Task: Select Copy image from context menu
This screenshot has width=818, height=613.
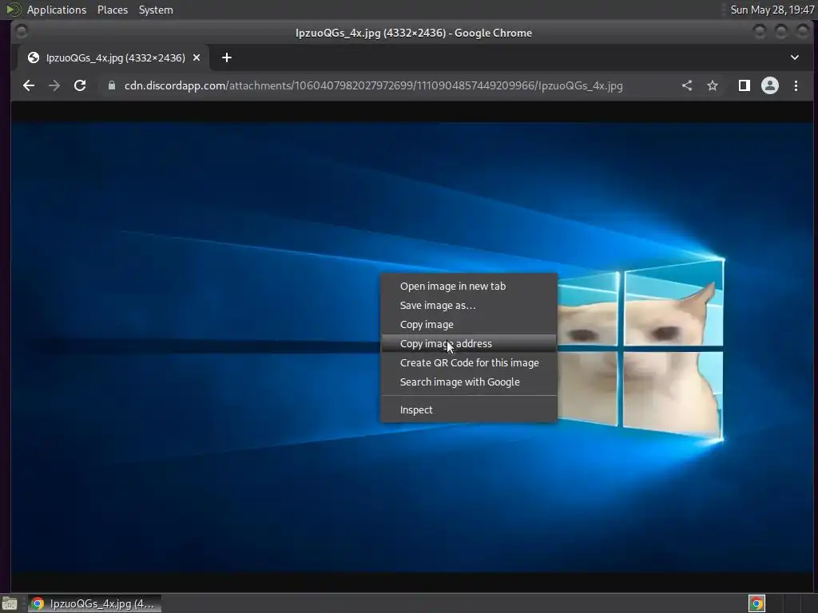Action: pyautogui.click(x=468, y=325)
